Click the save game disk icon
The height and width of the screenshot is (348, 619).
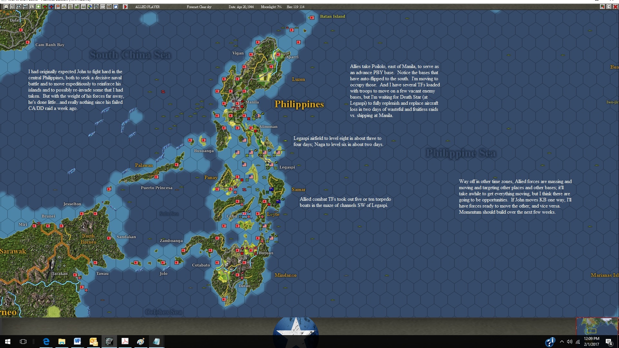(6, 6)
